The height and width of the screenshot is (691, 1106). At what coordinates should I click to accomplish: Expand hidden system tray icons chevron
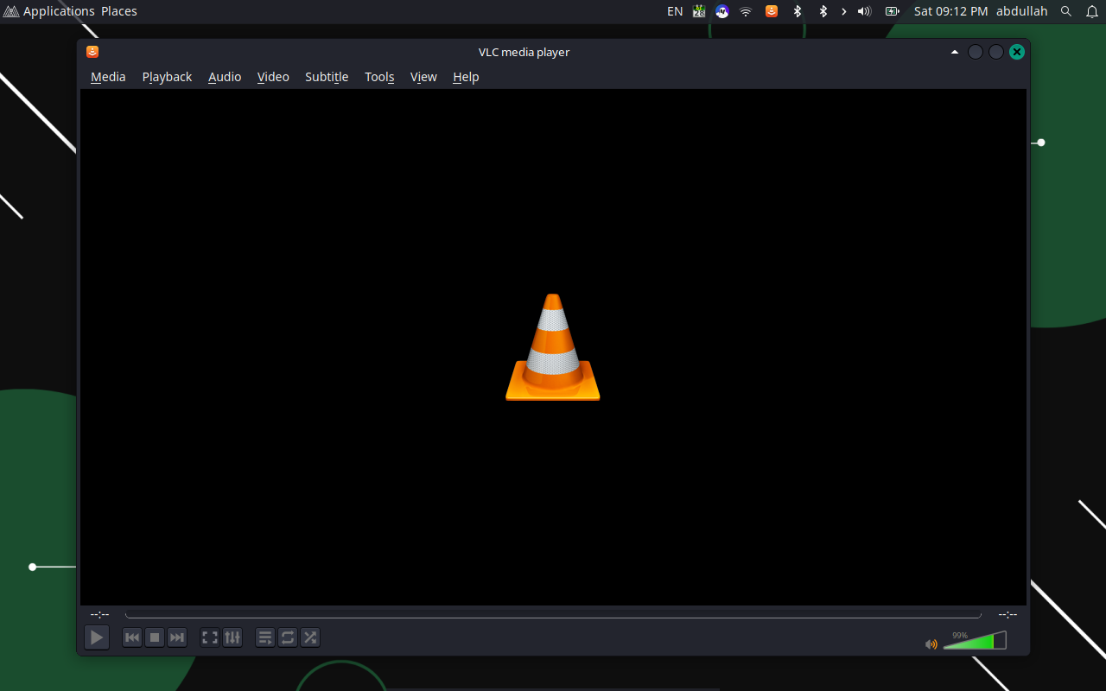point(844,11)
